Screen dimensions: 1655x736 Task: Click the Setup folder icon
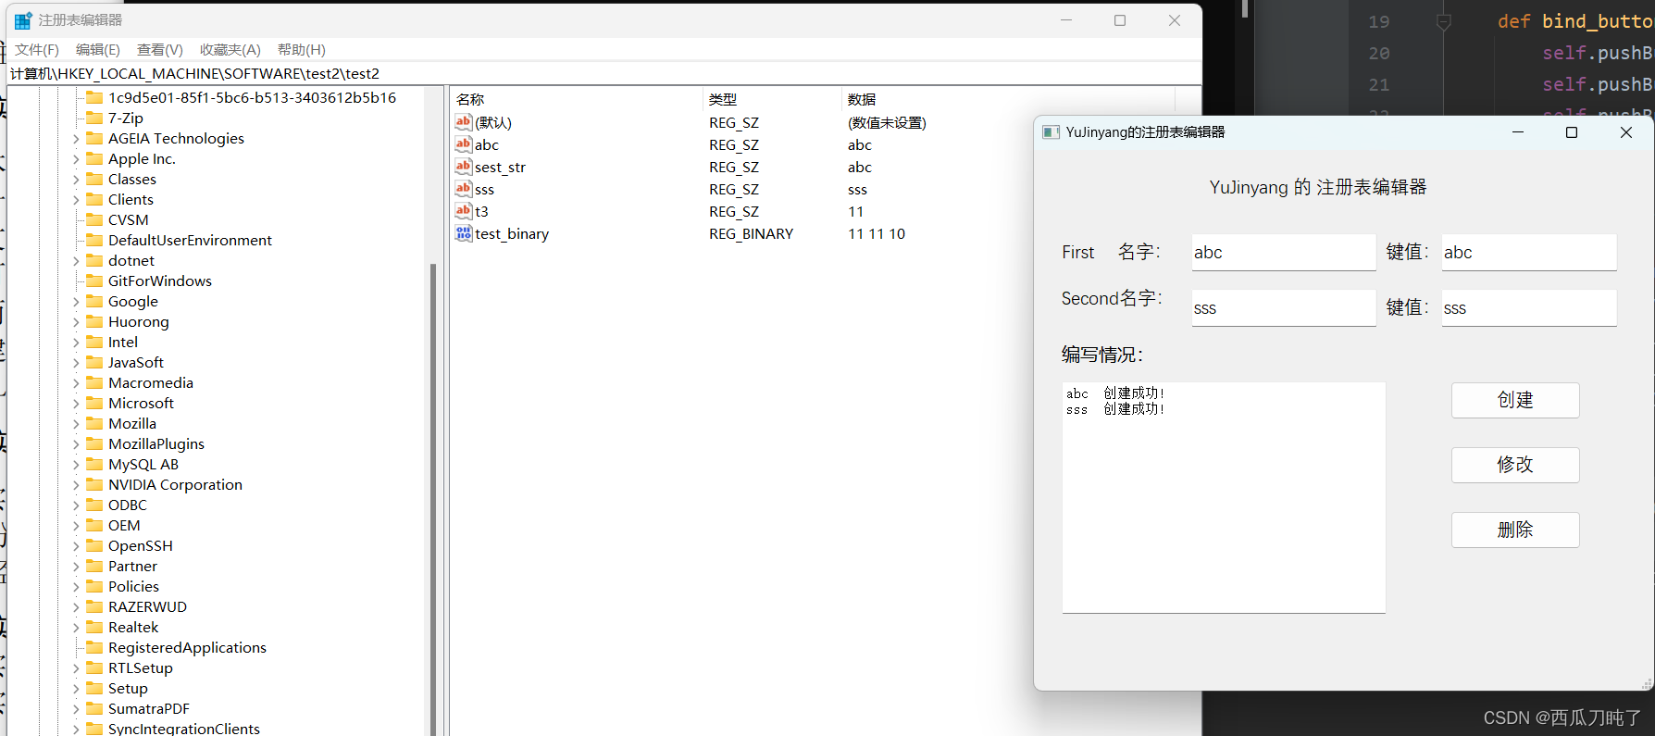coord(94,688)
